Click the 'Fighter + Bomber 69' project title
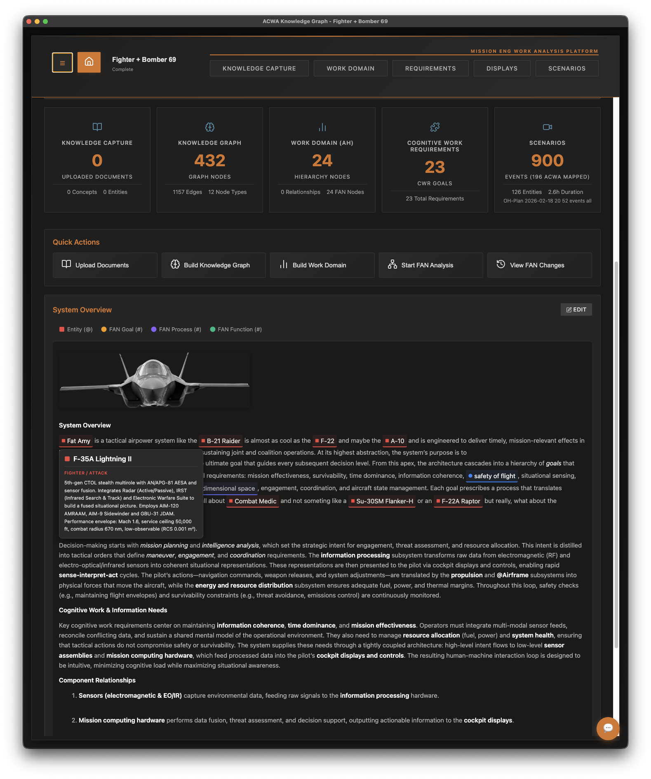 pyautogui.click(x=144, y=59)
